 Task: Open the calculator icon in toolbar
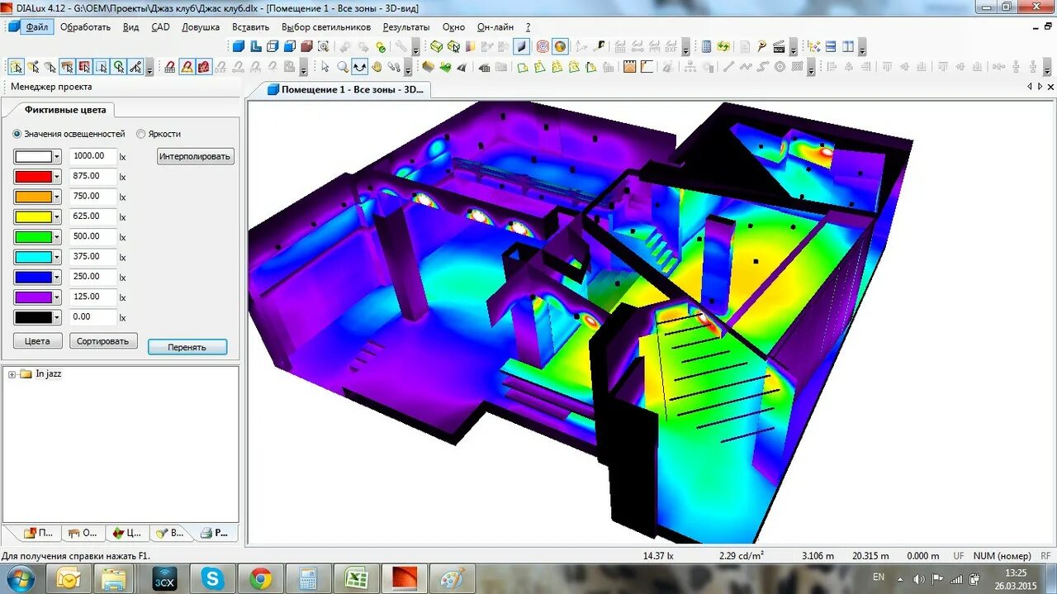707,46
